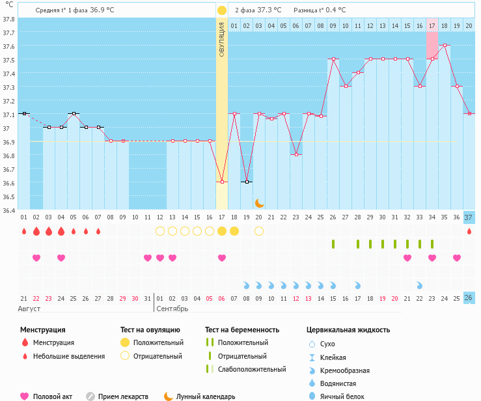Viewport: 481px width, 401px height.
Task: Click the yellow ОВУЛЯЦИЯ column
Action: coord(222,98)
